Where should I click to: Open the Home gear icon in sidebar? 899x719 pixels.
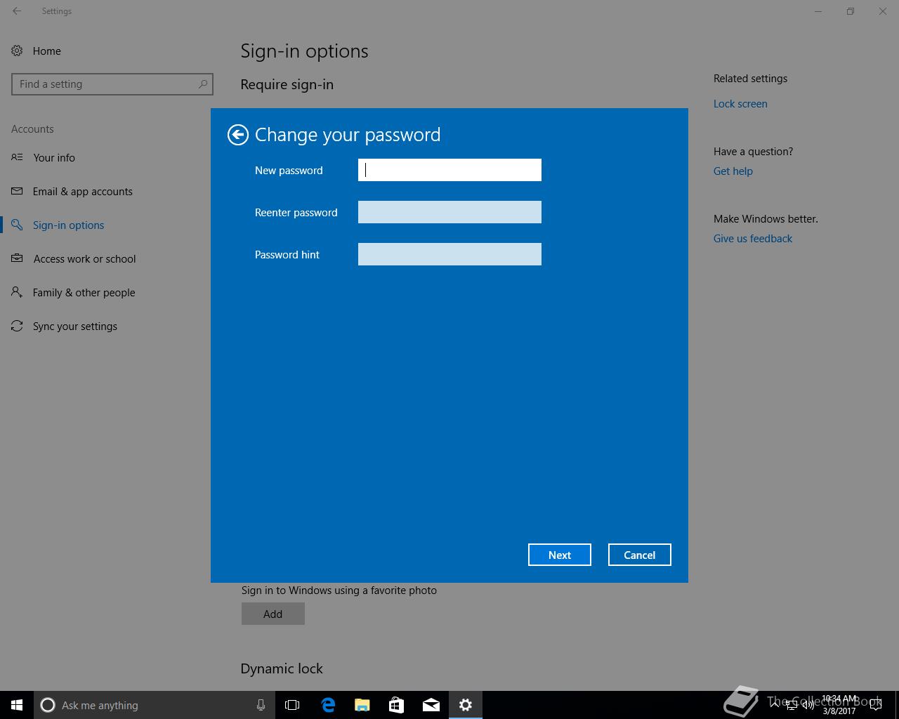pos(17,51)
